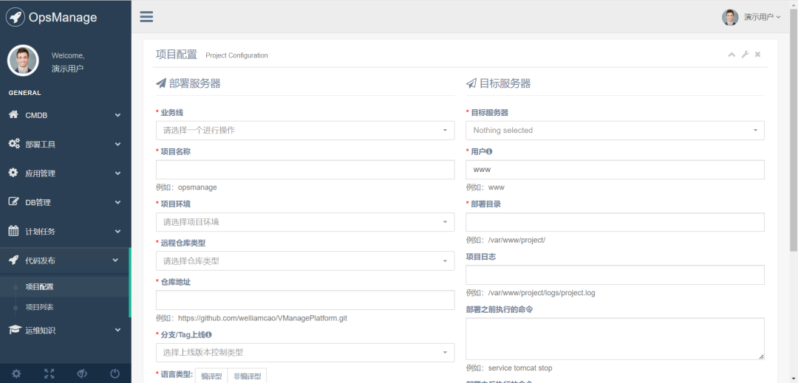The image size is (798, 383).
Task: Select the 非编译型 language type option
Action: (247, 376)
